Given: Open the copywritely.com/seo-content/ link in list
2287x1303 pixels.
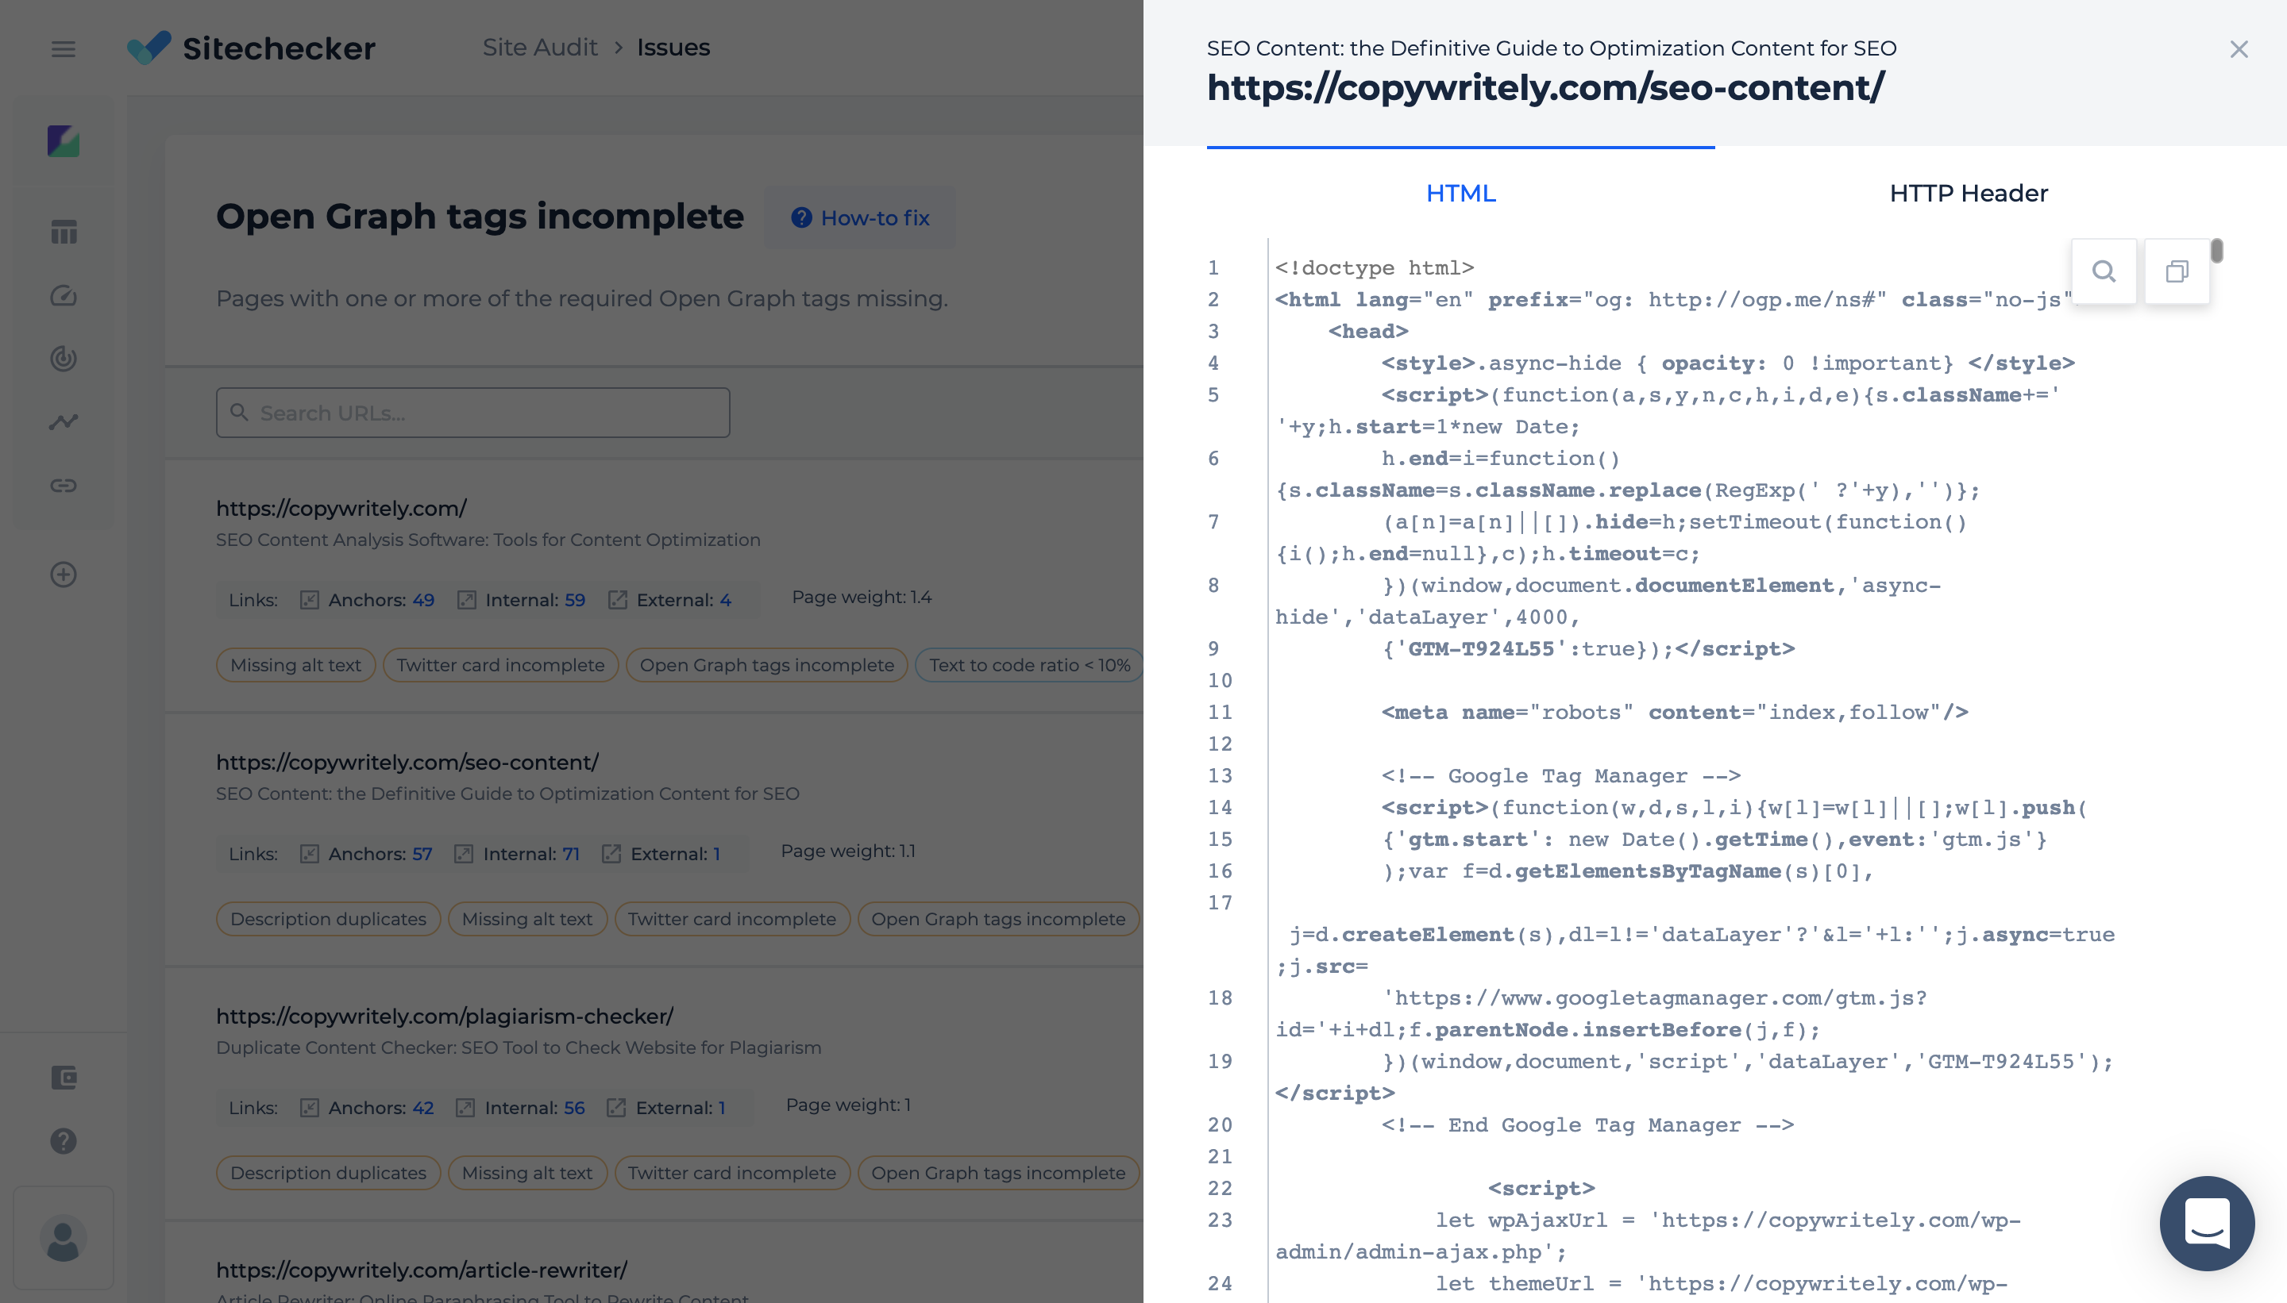Looking at the screenshot, I should [x=407, y=762].
